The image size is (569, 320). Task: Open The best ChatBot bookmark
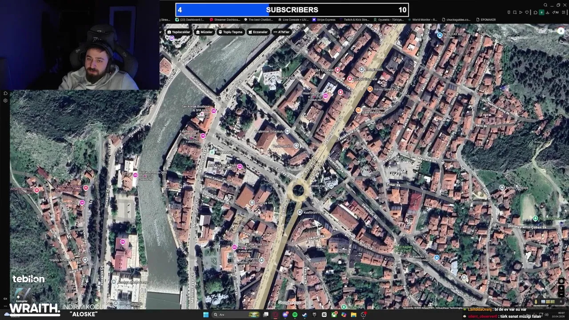click(x=258, y=20)
